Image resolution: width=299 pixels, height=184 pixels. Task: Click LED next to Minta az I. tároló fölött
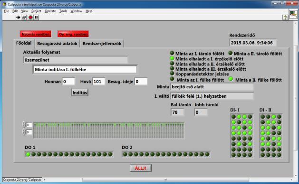pyautogui.click(x=172, y=53)
